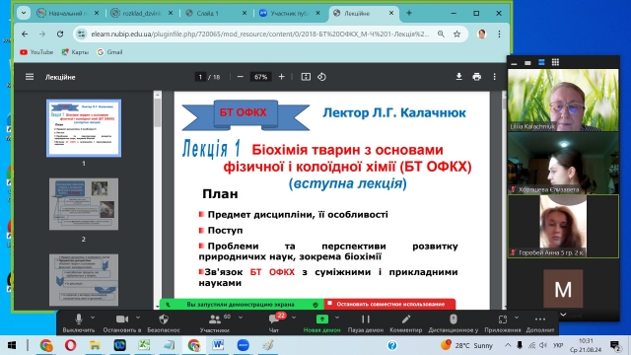Switch to the Слайд 1 tab
Viewport: 631px width, 355px height.
[x=216, y=13]
